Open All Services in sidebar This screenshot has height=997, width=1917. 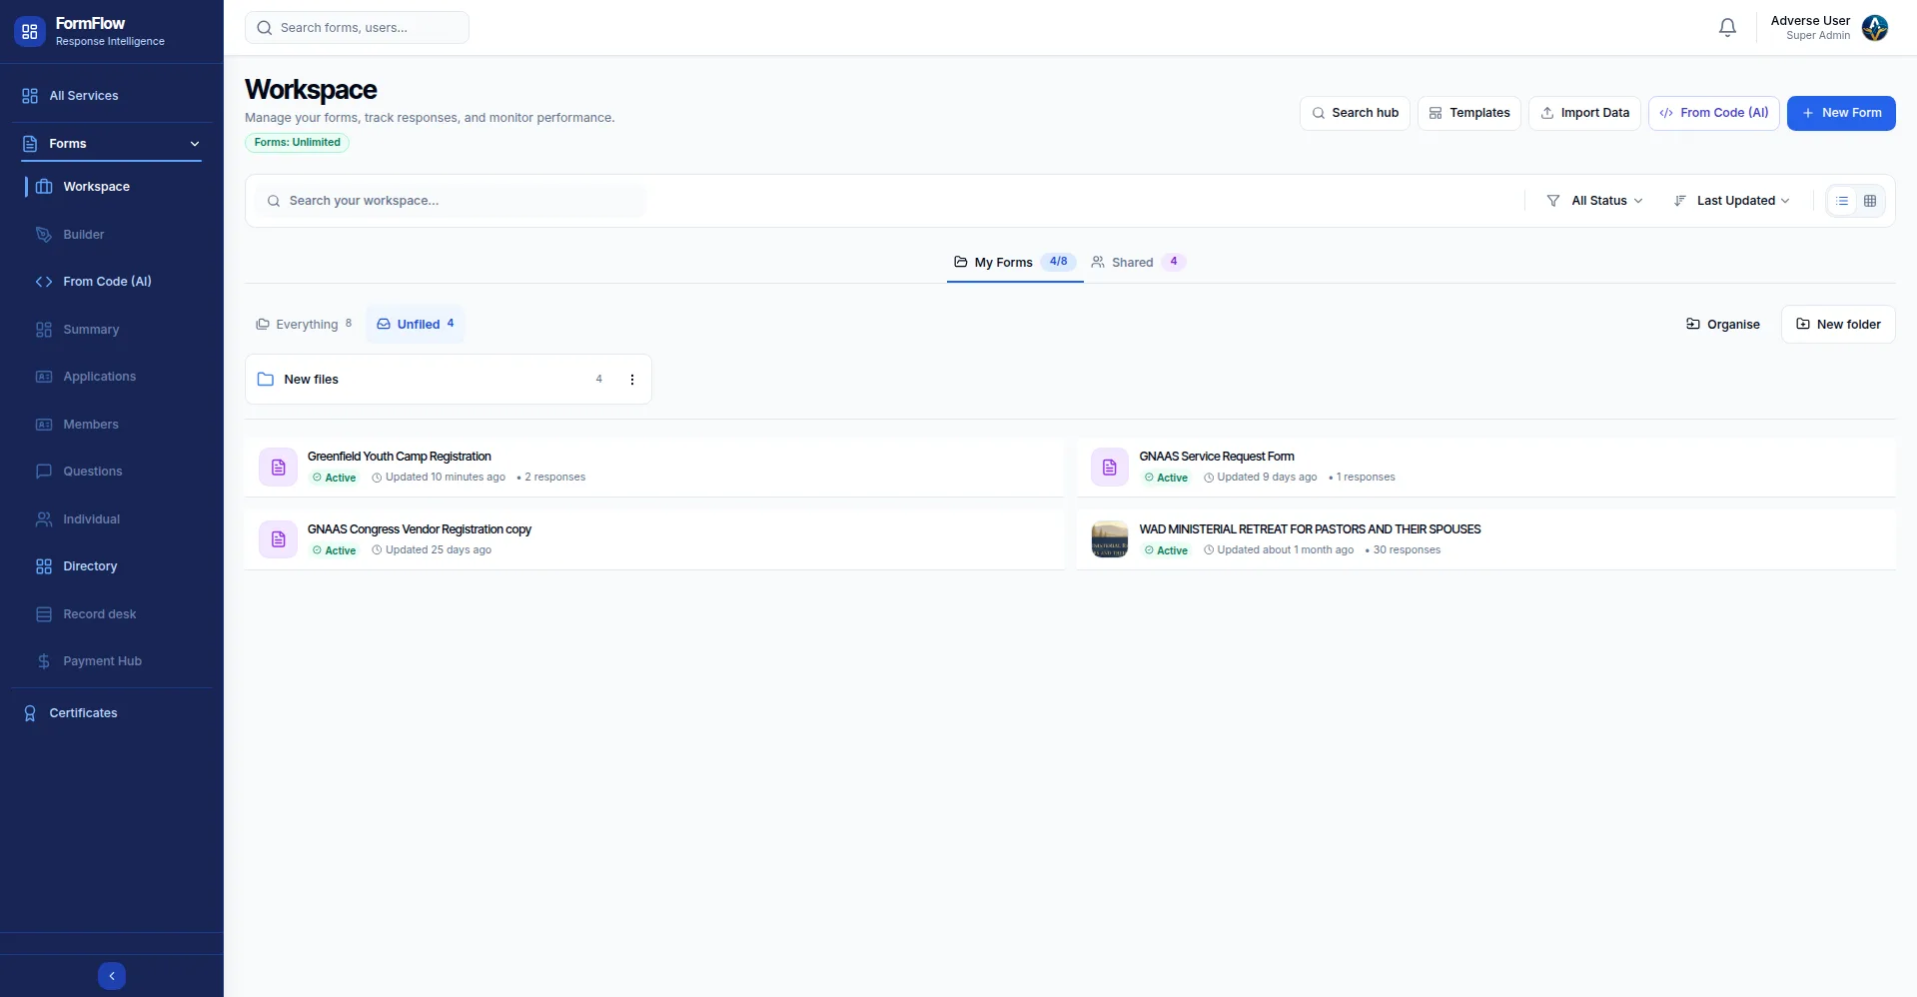(112, 96)
